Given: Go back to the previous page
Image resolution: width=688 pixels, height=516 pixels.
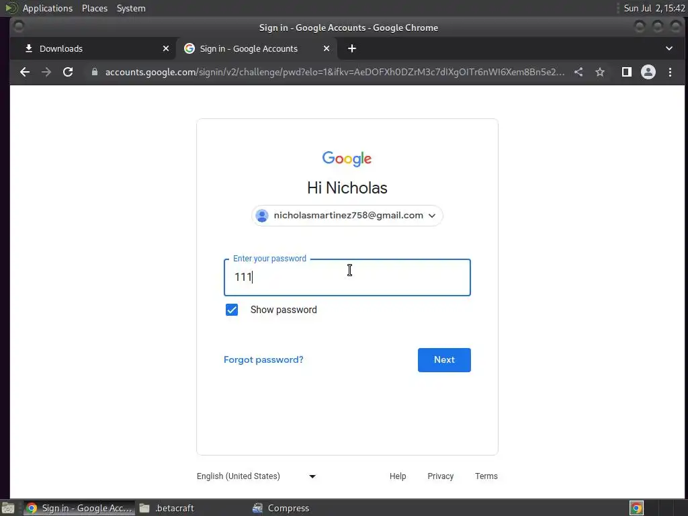Looking at the screenshot, I should (25, 72).
